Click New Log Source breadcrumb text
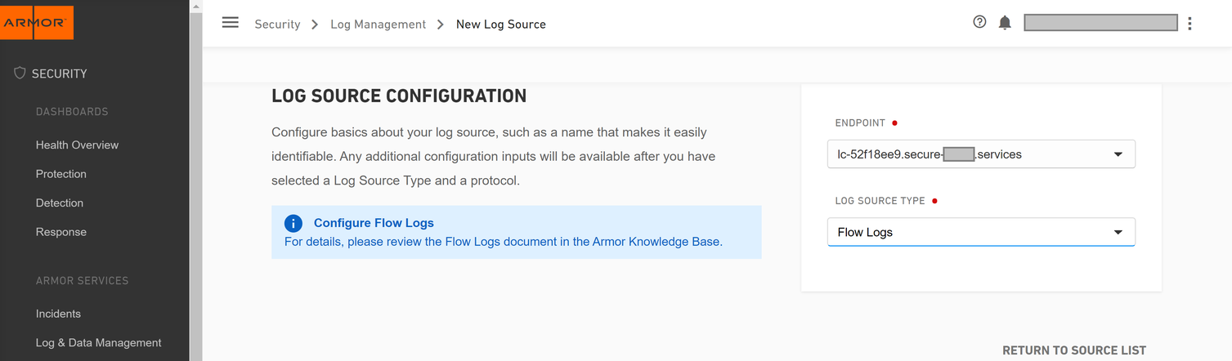The image size is (1232, 361). point(500,25)
